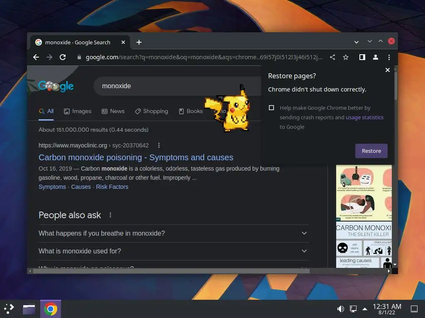The width and height of the screenshot is (425, 318).
Task: Switch to Books results tab
Action: point(191,111)
